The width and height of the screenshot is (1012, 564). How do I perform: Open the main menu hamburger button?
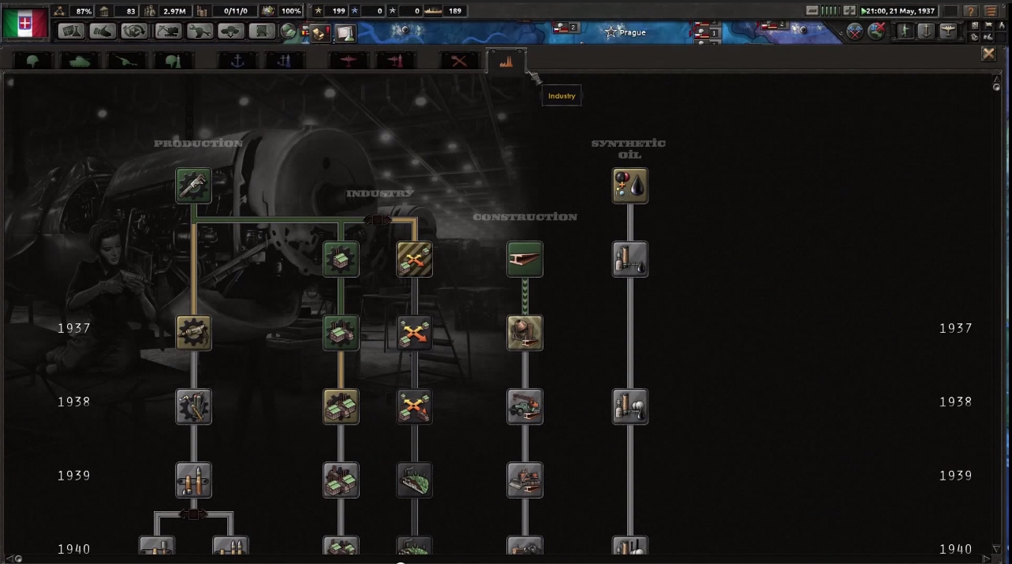tap(991, 11)
